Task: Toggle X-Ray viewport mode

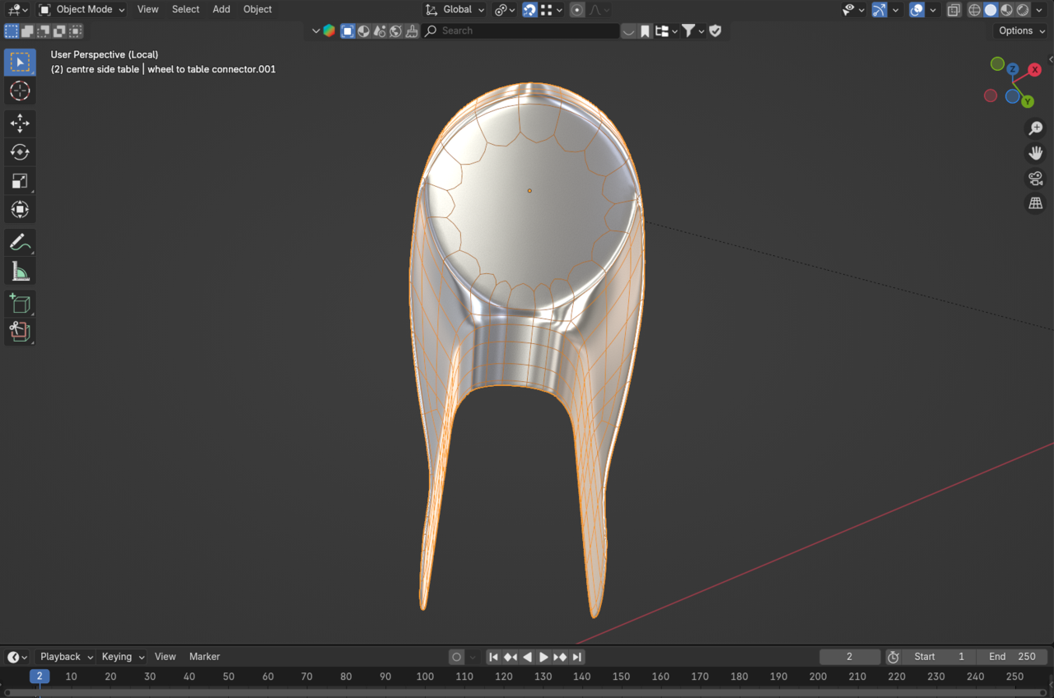Action: pyautogui.click(x=954, y=9)
